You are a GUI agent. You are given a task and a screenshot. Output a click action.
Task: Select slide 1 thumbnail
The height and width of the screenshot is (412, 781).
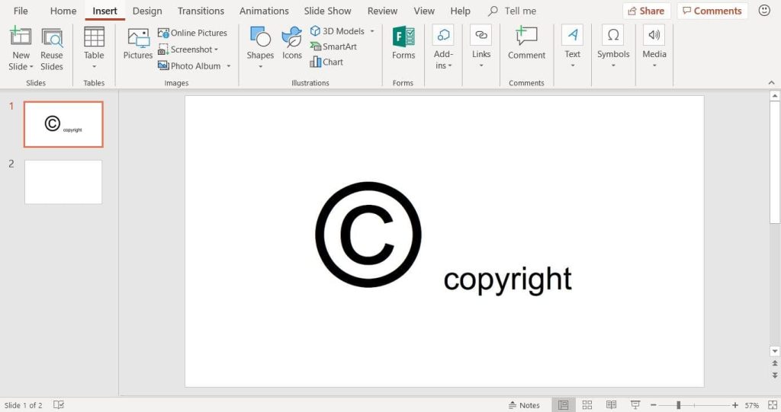click(63, 124)
